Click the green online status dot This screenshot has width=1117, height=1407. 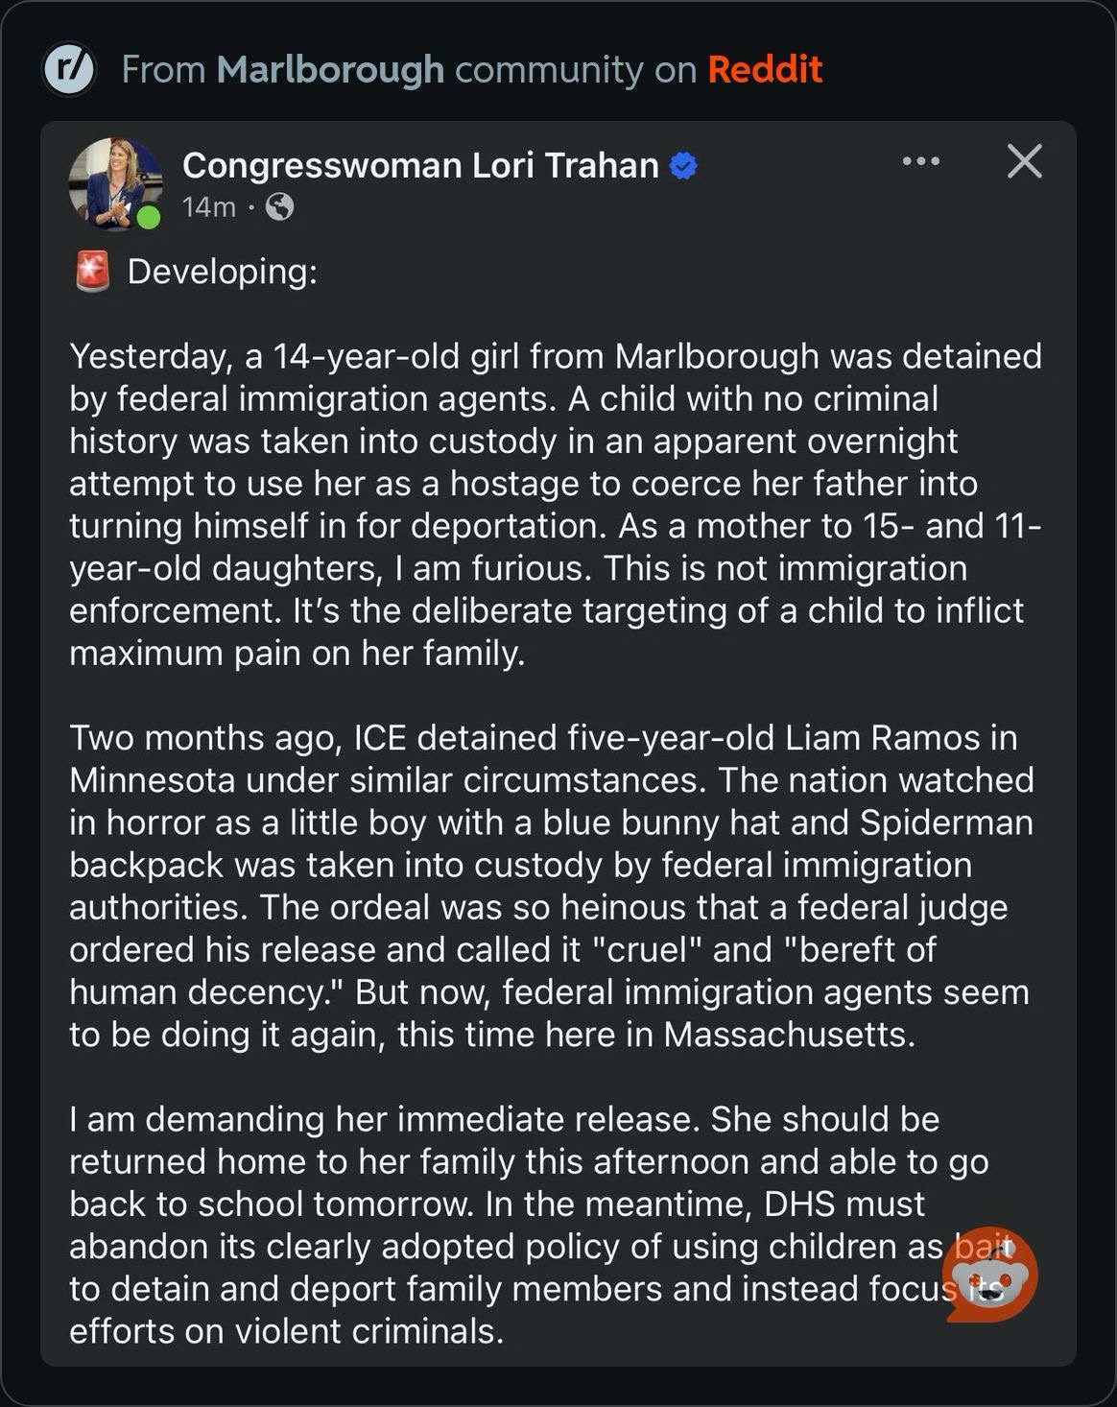tap(148, 218)
